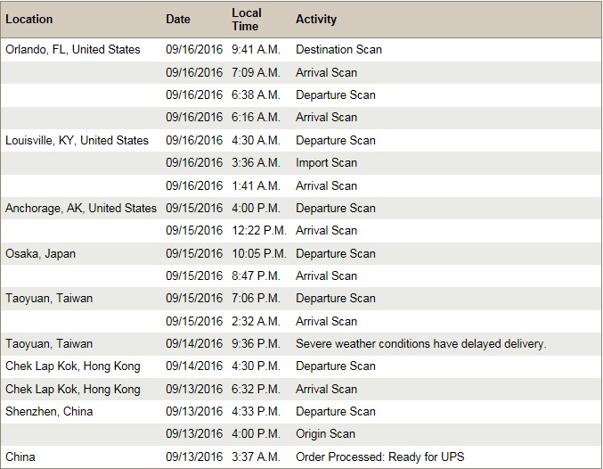
Task: Select the Osaka, Japan location cell
Action: [x=40, y=254]
